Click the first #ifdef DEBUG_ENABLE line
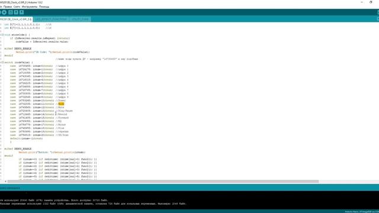379x213 pixels. point(18,49)
